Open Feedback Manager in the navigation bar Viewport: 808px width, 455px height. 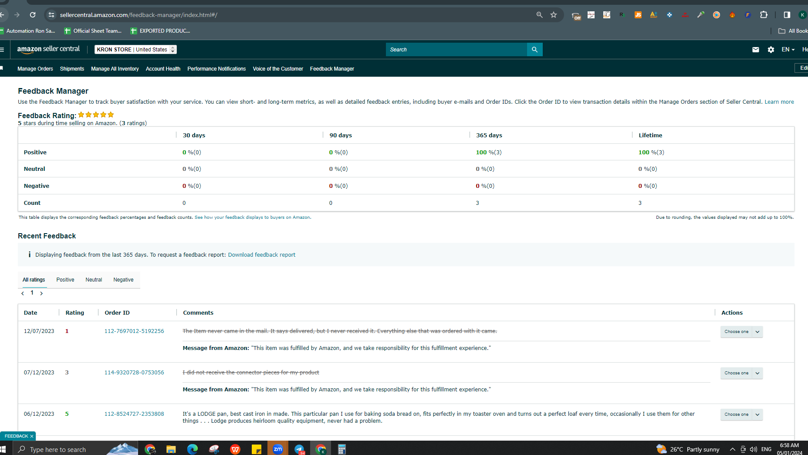(x=332, y=69)
